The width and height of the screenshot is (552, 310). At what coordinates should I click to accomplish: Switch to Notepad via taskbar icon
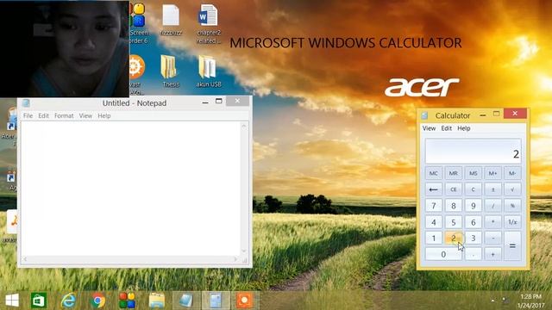pos(186,301)
